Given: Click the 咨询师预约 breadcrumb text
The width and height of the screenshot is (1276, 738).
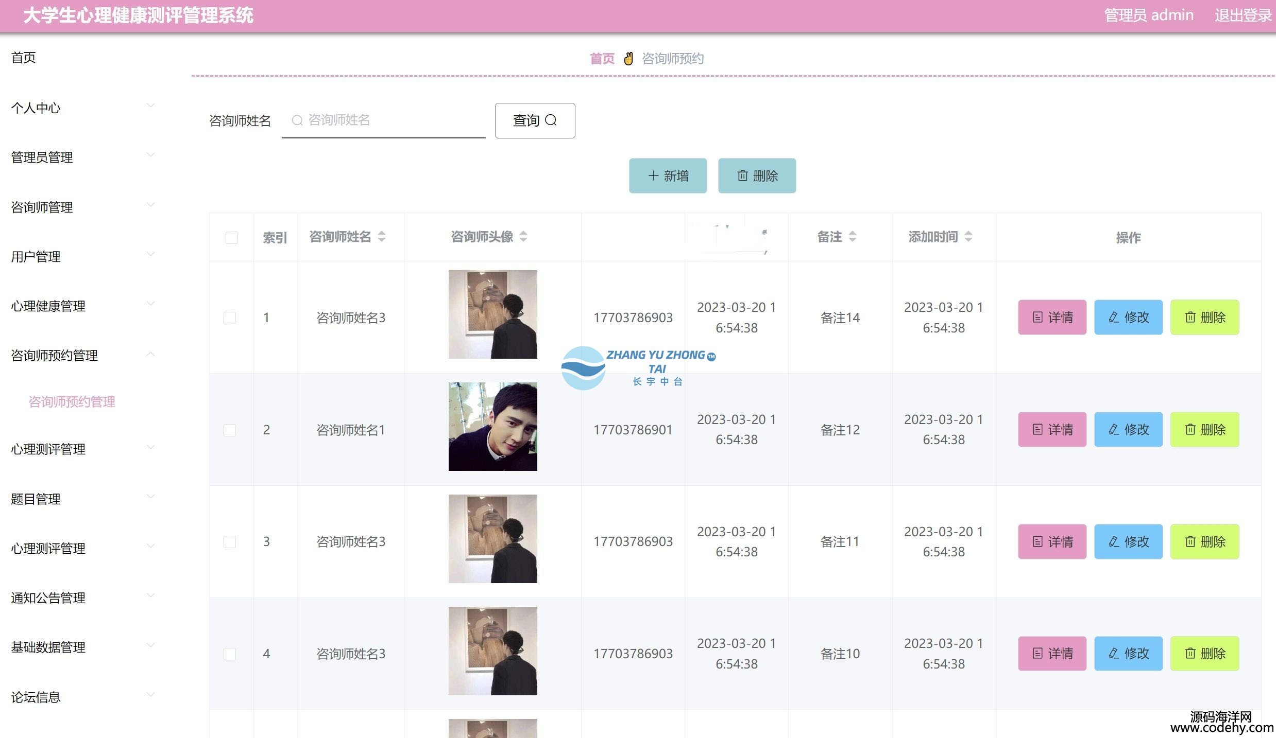Looking at the screenshot, I should pos(673,59).
